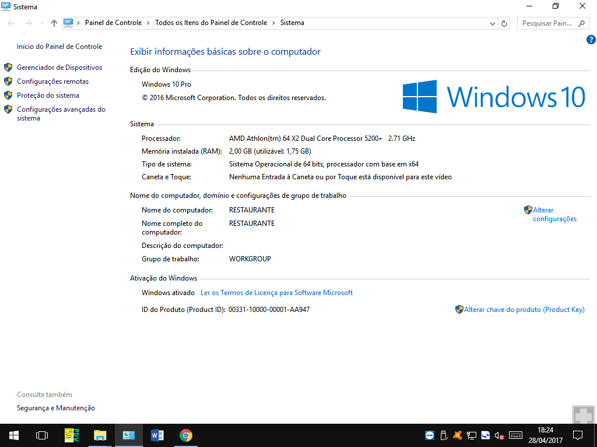The image size is (597, 447).
Task: Select Todos os Itens do Painel breadcrumb
Action: pyautogui.click(x=210, y=23)
